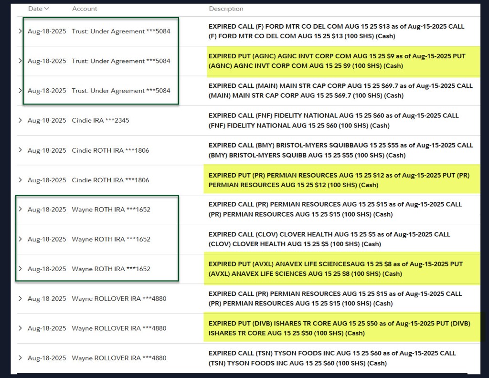Expand the Anavex Life Sciences put row

pyautogui.click(x=20, y=269)
